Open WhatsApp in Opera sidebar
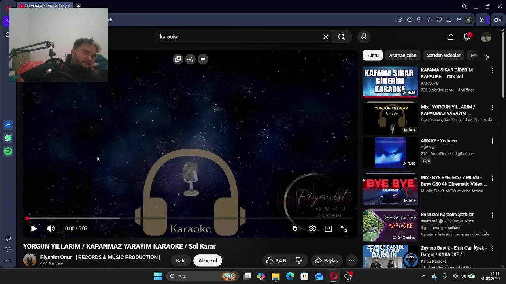This screenshot has width=506, height=284. 8,138
